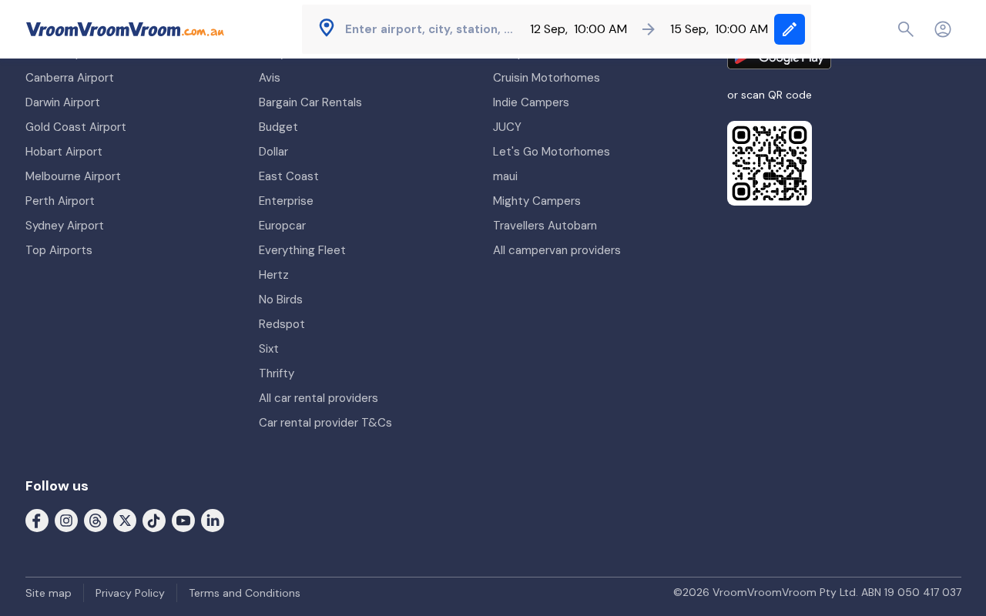Open All car rental providers link

click(318, 398)
